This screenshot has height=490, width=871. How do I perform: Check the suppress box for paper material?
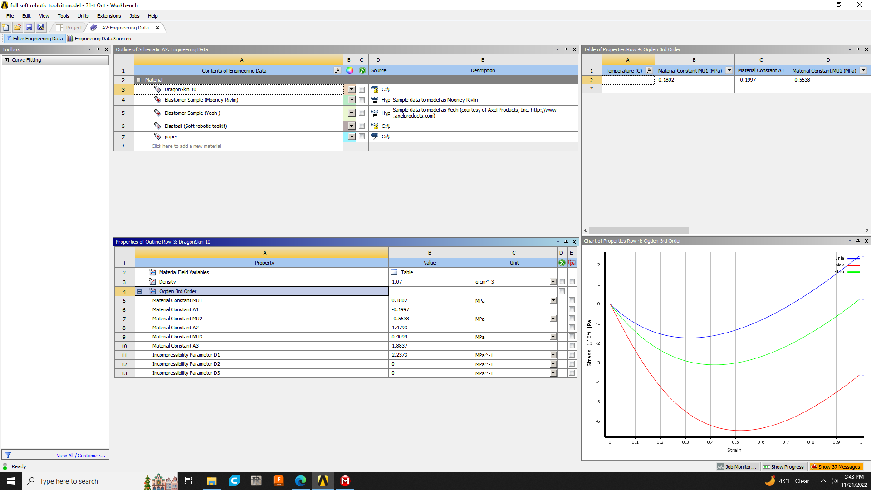click(362, 137)
